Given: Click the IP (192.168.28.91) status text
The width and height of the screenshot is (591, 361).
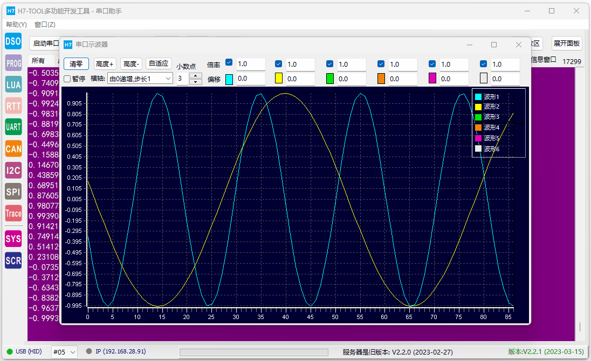Looking at the screenshot, I should tap(121, 351).
